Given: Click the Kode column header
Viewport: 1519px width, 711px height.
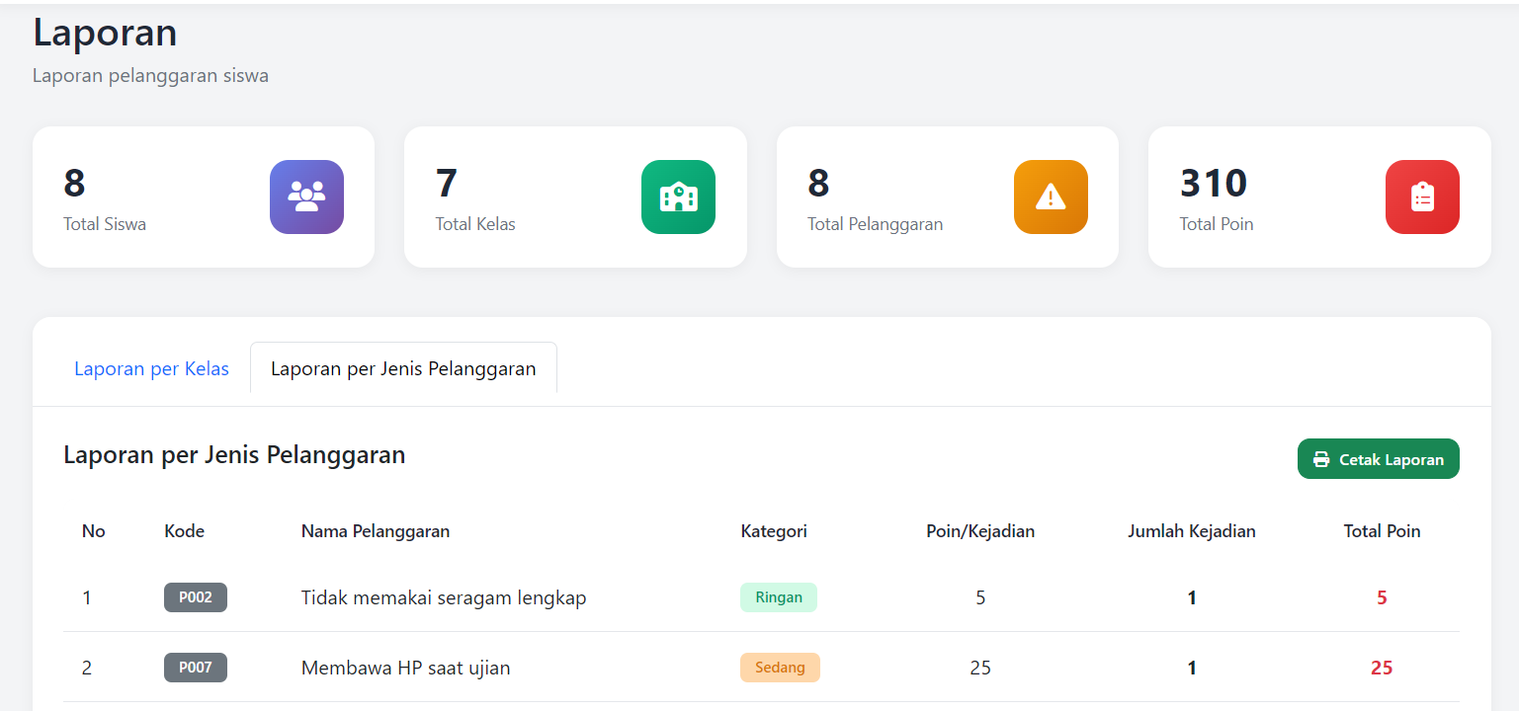Looking at the screenshot, I should click(184, 531).
